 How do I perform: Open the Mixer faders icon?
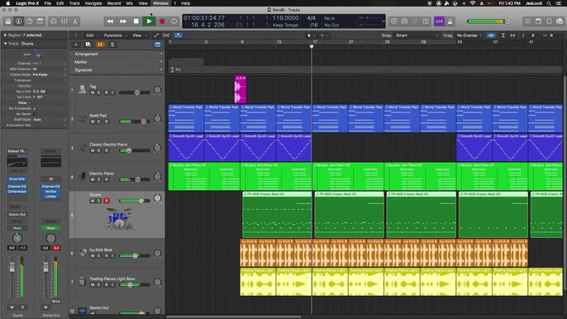click(x=64, y=21)
